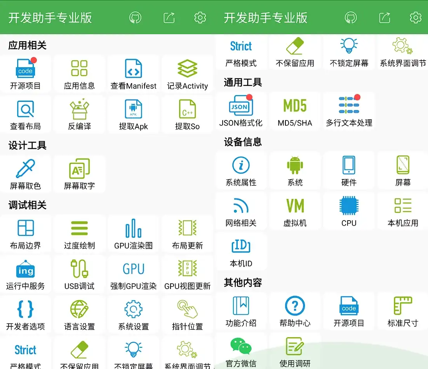
Task: Open 系统界面调节 in the right-hand screen
Action: (403, 52)
